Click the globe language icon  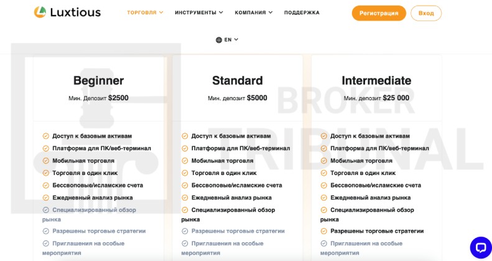219,40
